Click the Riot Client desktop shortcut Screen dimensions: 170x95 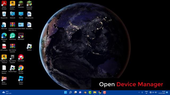[21, 58]
